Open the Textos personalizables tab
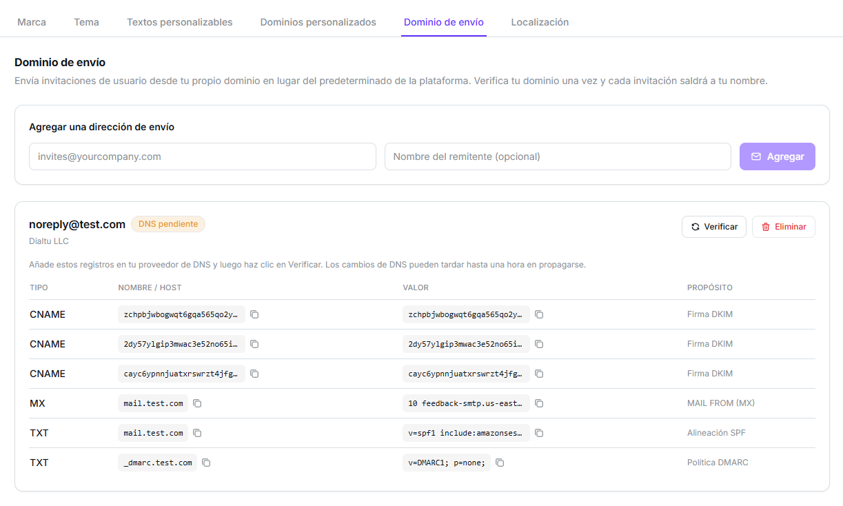843x506 pixels. pyautogui.click(x=180, y=22)
